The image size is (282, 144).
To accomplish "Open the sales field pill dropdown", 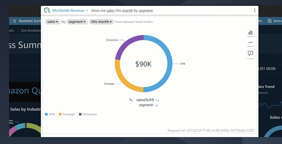I will [x=53, y=22].
